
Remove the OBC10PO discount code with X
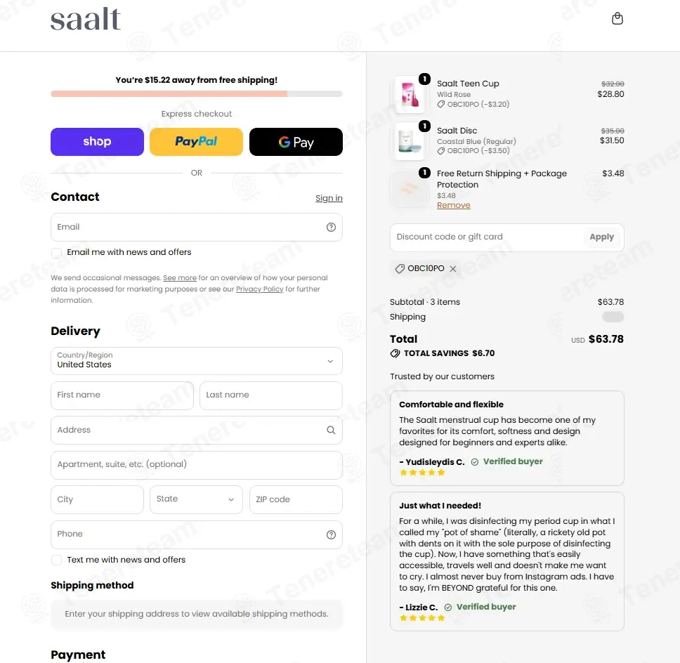coord(453,269)
